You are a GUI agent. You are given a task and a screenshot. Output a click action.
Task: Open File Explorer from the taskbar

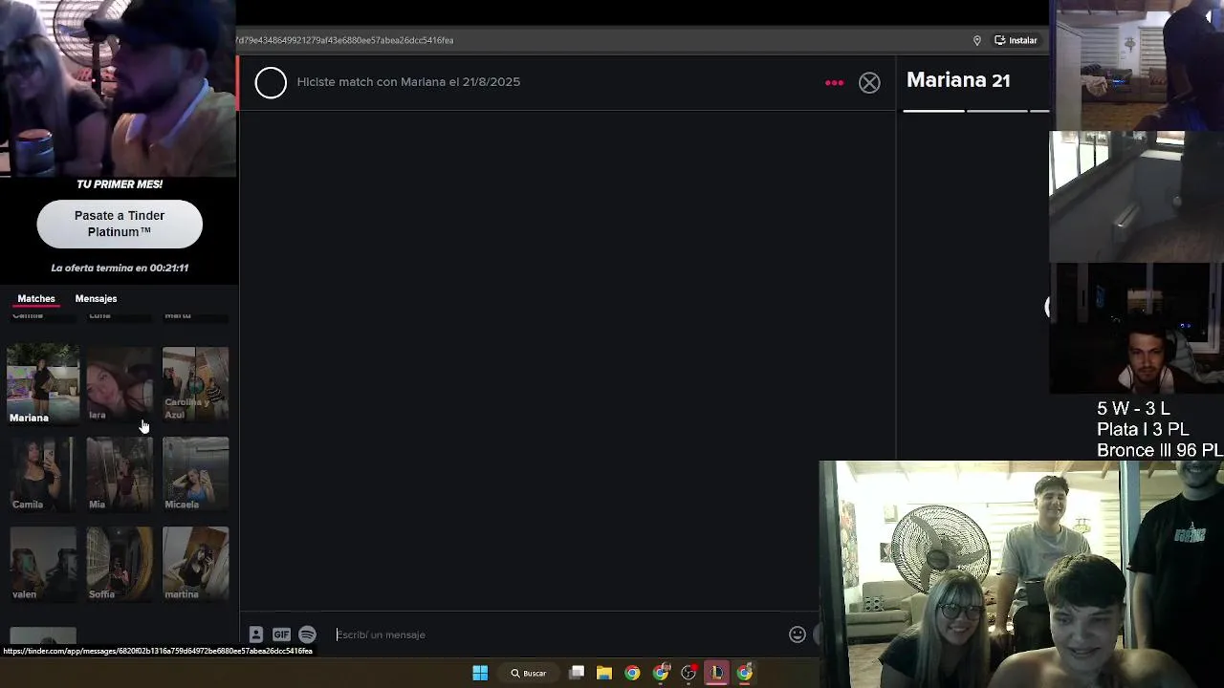point(604,673)
